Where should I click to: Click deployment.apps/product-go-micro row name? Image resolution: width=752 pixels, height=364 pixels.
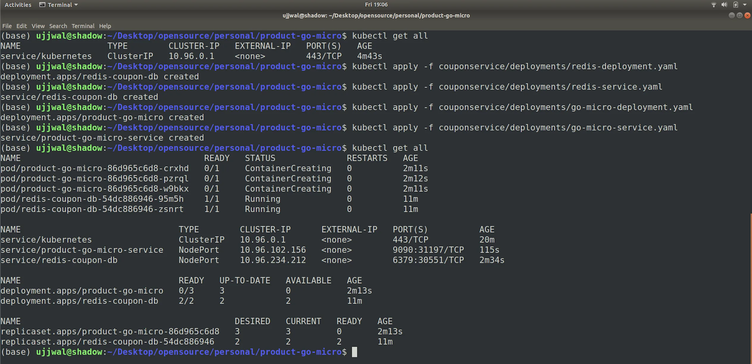pyautogui.click(x=82, y=291)
